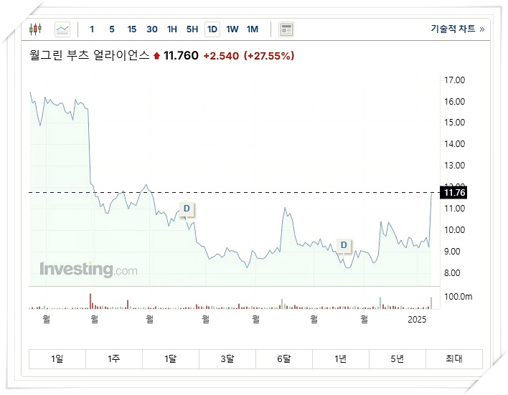508x395 pixels.
Task: Select the 1 minute interval
Action: (92, 29)
